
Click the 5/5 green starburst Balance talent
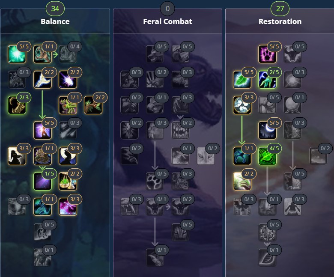pyautogui.click(x=17, y=54)
